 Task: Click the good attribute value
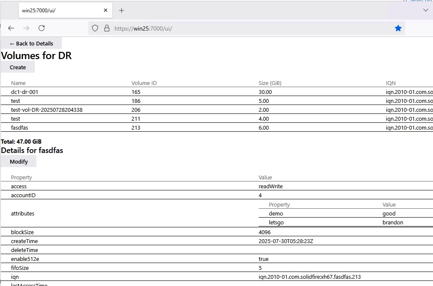389,213
